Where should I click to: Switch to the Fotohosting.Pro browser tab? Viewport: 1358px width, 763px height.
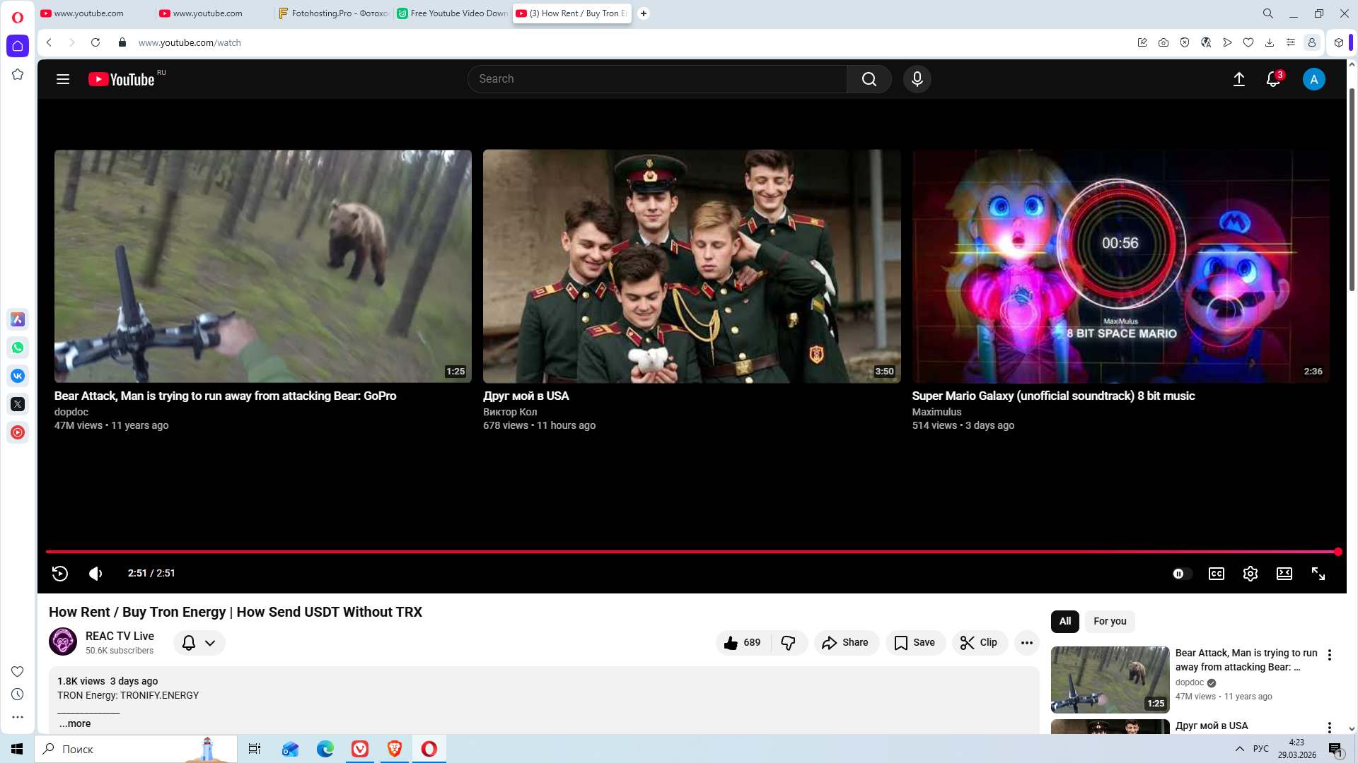(x=334, y=13)
